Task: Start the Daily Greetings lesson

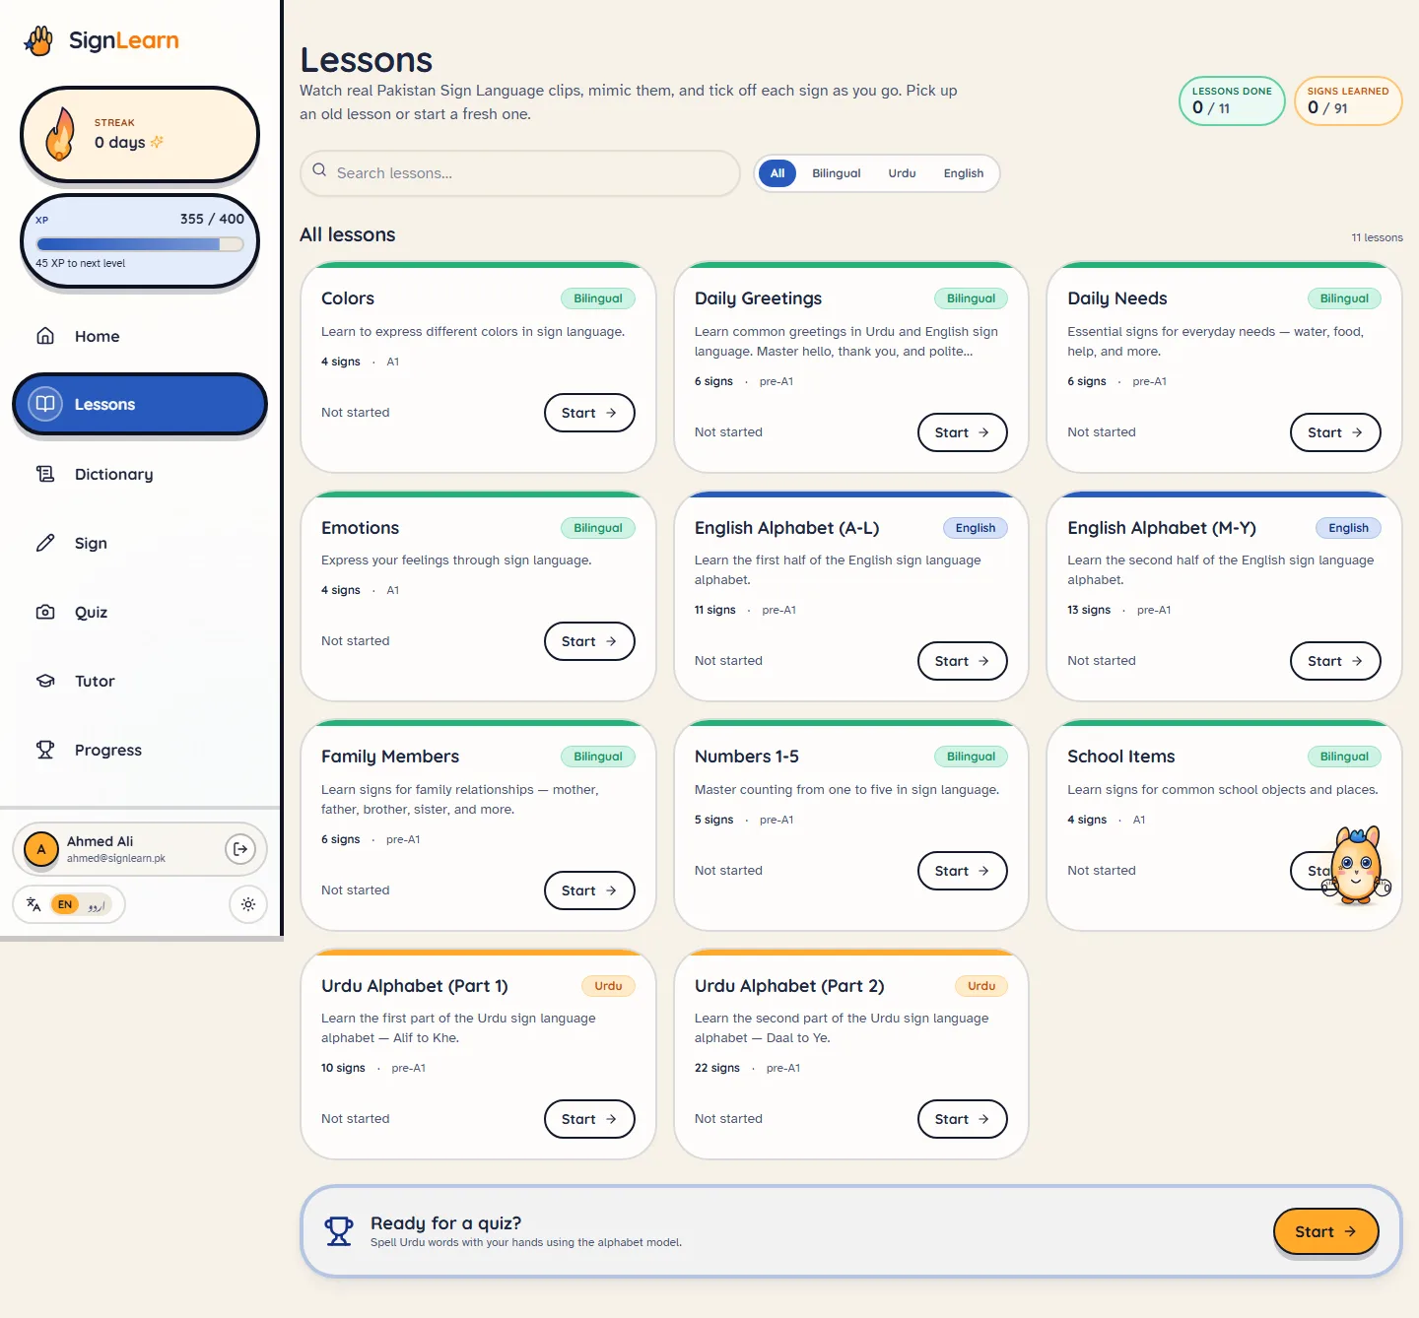Action: [x=962, y=432]
